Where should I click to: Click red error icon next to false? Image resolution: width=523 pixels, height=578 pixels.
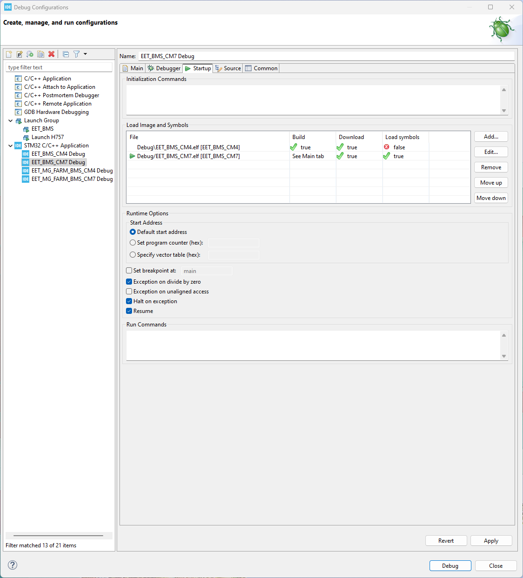click(387, 147)
